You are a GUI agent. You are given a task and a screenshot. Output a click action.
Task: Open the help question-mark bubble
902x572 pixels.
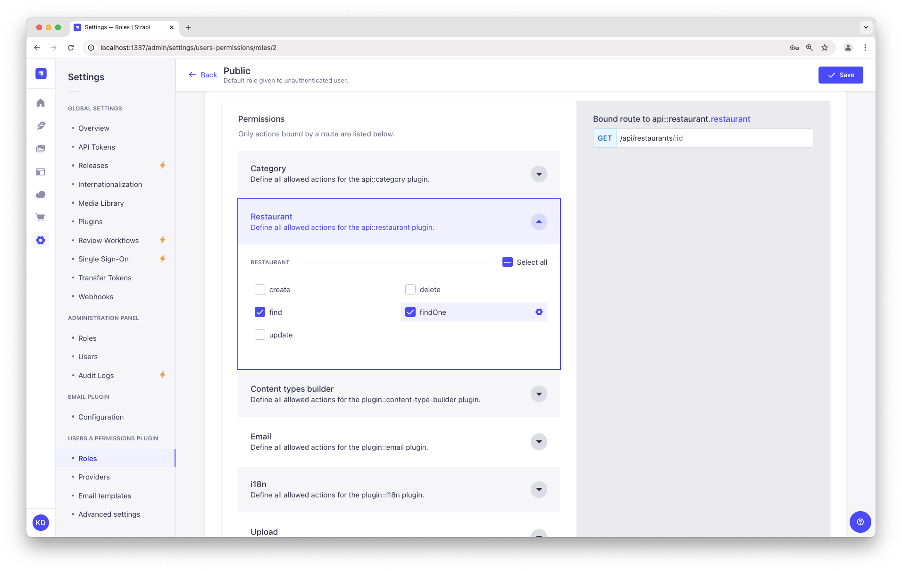pyautogui.click(x=860, y=522)
